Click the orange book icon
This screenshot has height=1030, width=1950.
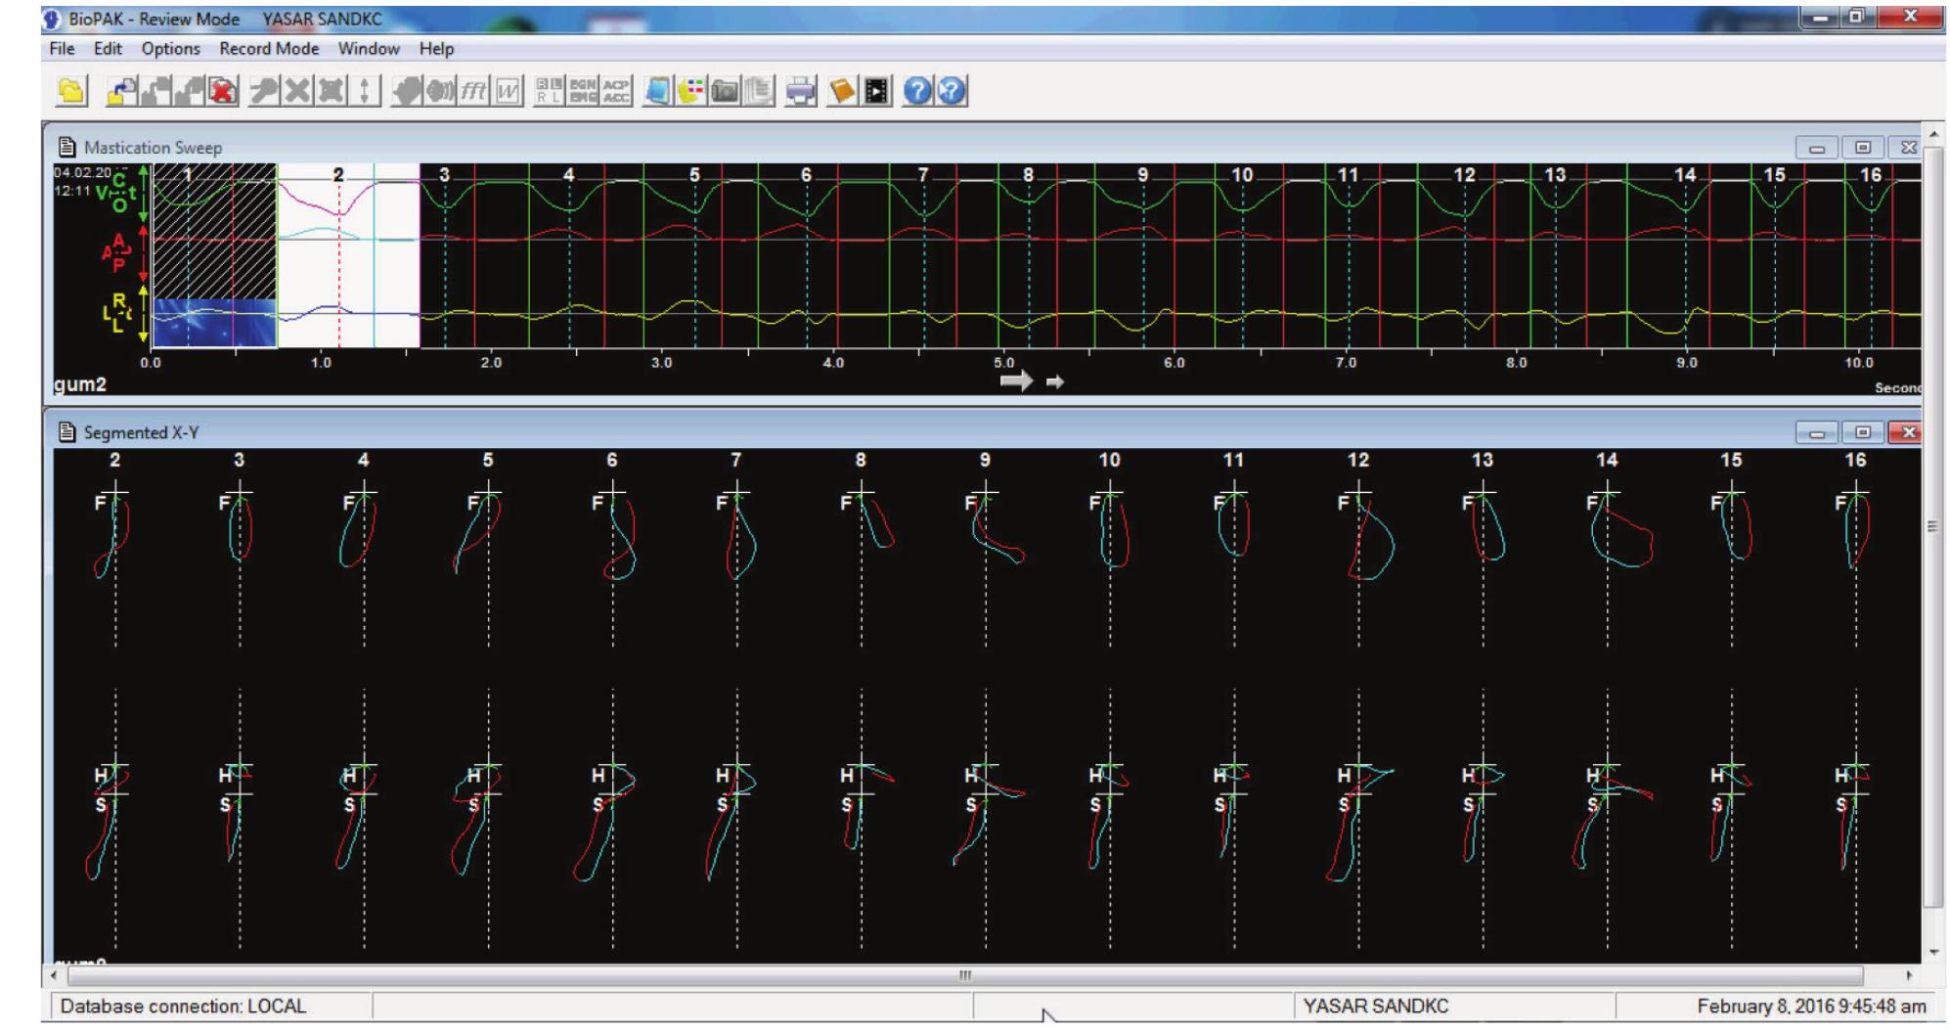point(842,91)
